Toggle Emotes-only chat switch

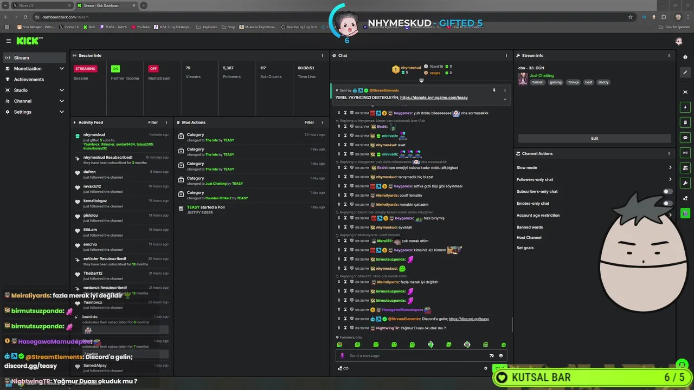(x=668, y=203)
